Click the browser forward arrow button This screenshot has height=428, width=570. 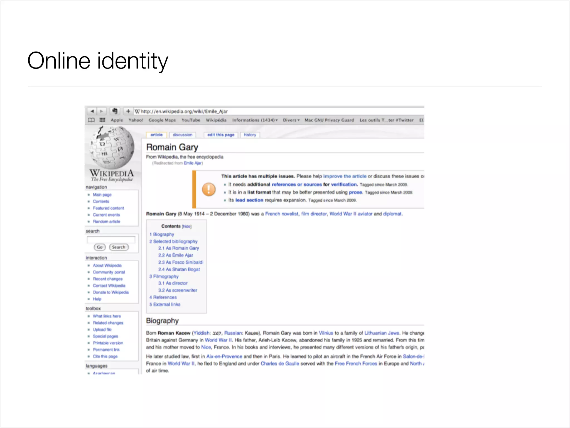[x=102, y=111]
